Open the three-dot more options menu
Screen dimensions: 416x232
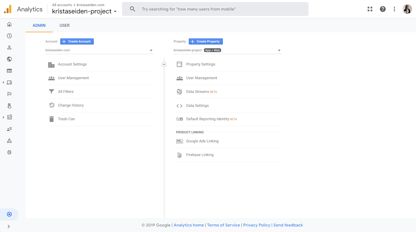(394, 9)
